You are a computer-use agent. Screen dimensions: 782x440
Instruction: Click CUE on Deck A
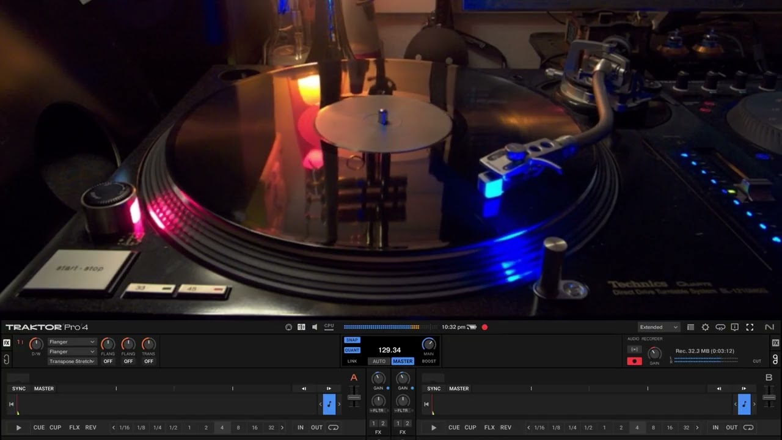click(x=39, y=428)
